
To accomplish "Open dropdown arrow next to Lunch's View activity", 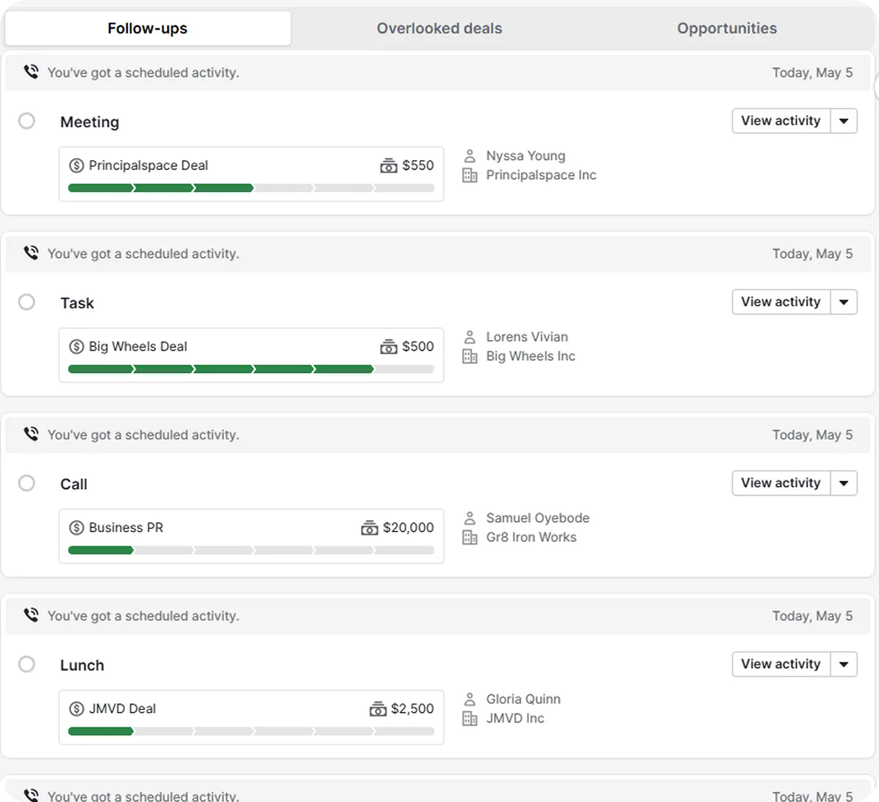I will (844, 665).
